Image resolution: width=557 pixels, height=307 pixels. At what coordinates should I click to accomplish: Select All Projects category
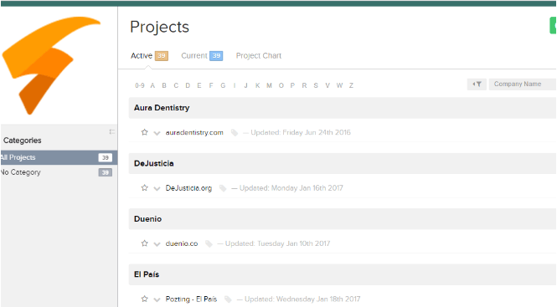point(59,157)
